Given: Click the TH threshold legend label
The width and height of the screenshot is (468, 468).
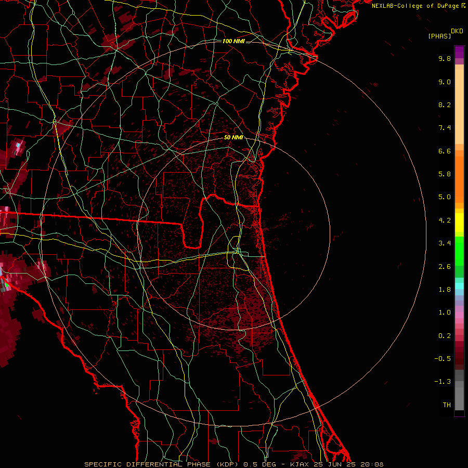Looking at the screenshot, I should click(447, 405).
